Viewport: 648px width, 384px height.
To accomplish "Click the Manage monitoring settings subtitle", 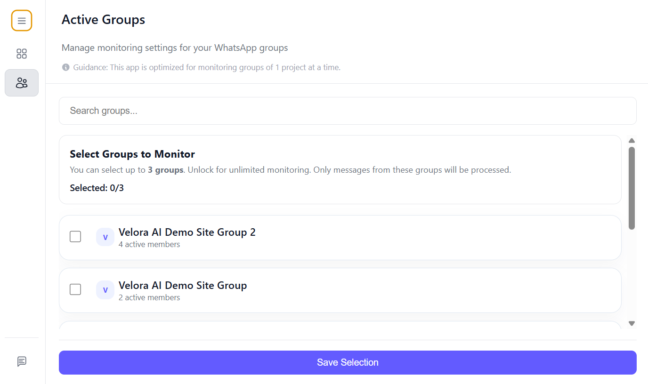I will (x=175, y=48).
